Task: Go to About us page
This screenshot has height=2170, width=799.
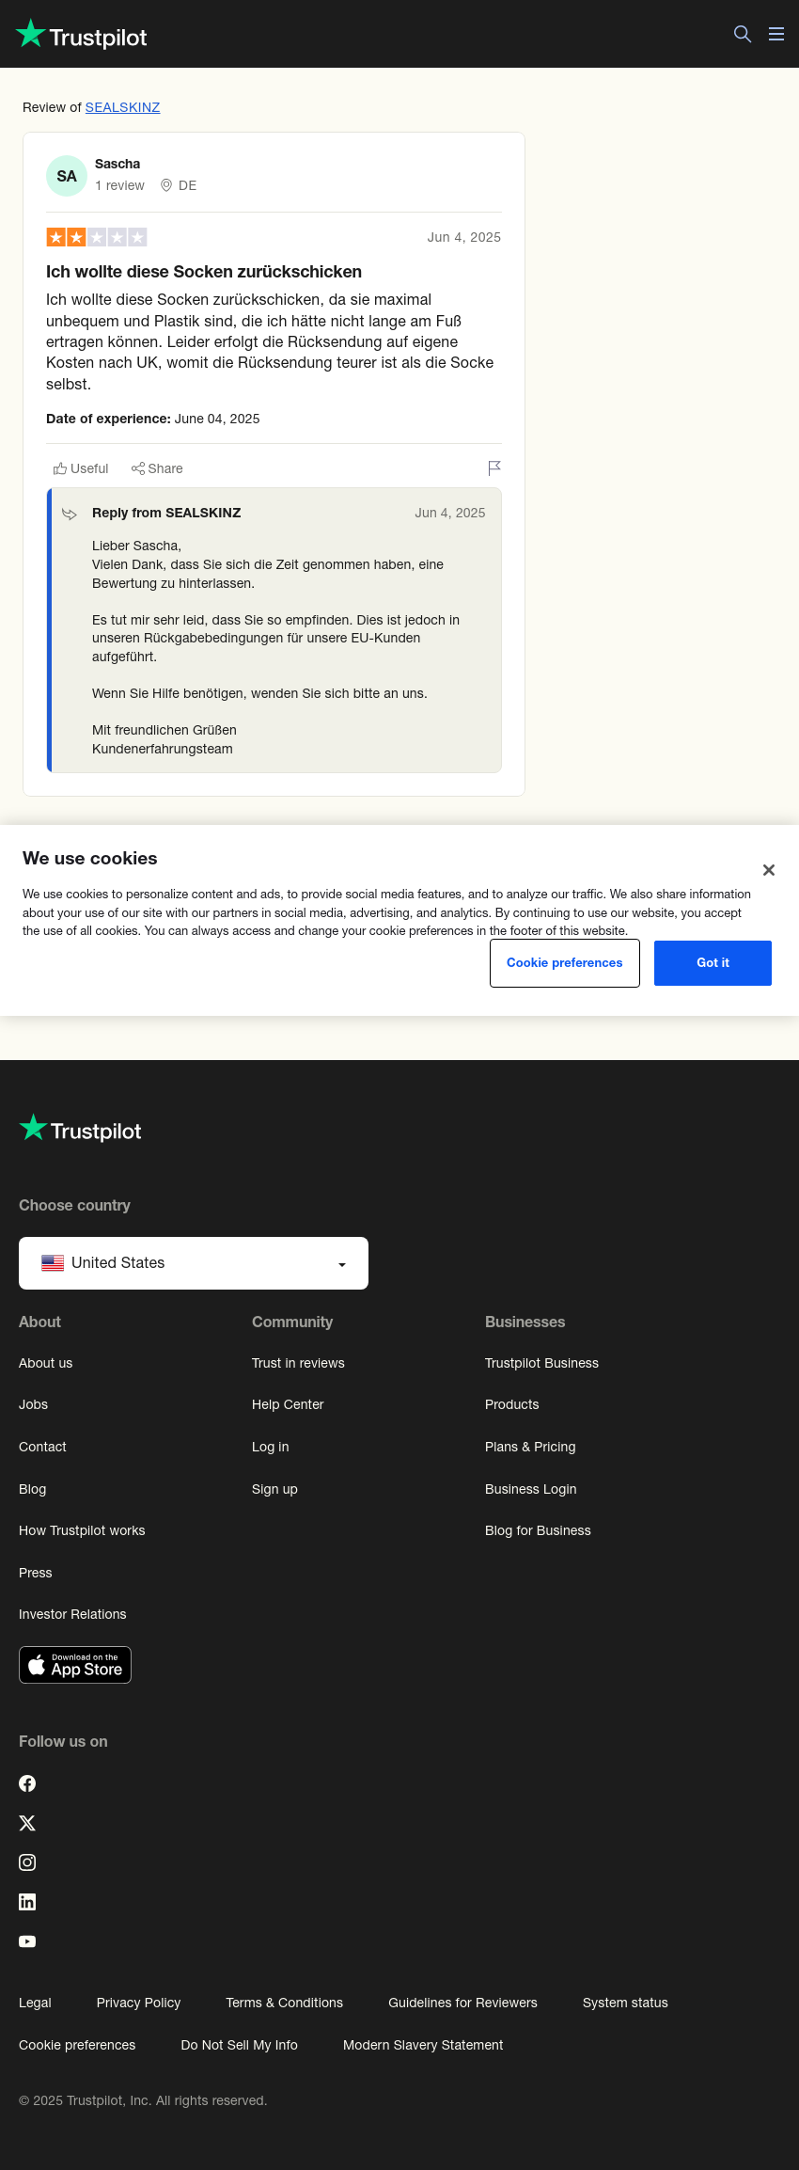Action: point(46,1363)
